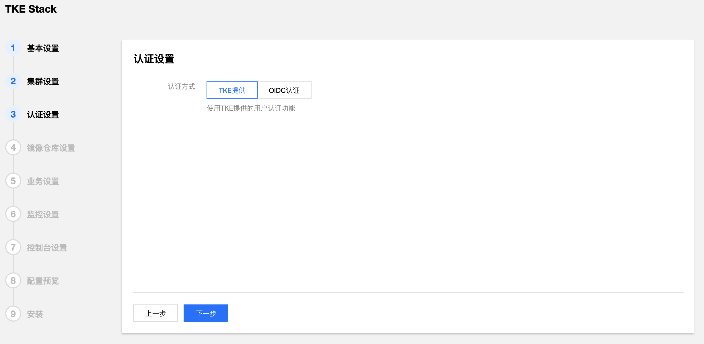
Task: Click step 5 circle icon
Action: click(13, 181)
